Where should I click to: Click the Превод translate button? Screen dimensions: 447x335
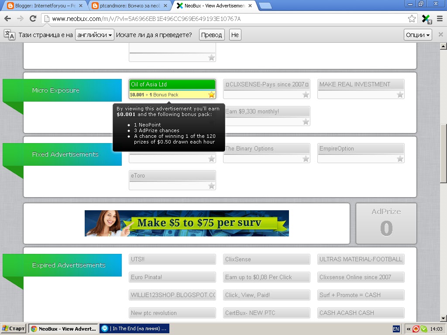point(212,35)
